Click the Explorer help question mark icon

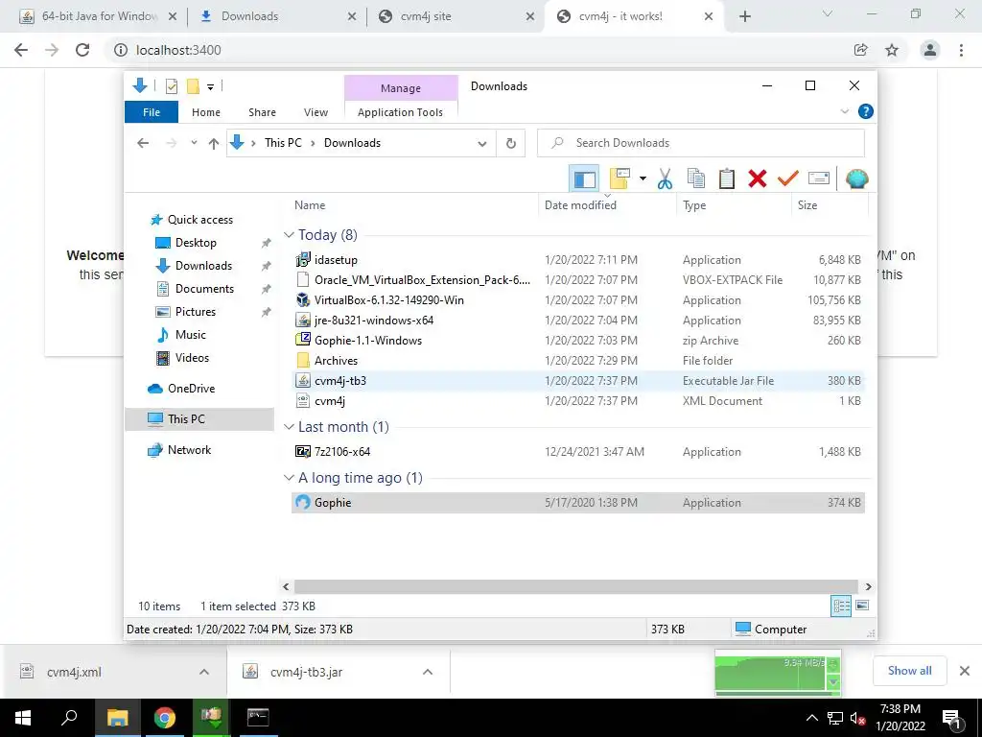pos(866,111)
